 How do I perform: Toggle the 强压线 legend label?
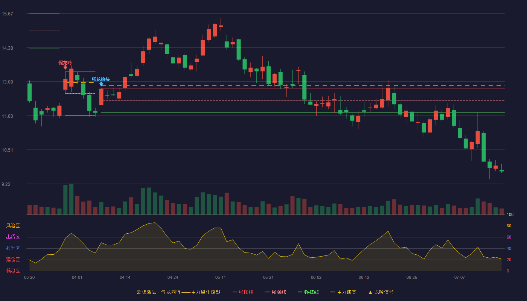coord(246,292)
